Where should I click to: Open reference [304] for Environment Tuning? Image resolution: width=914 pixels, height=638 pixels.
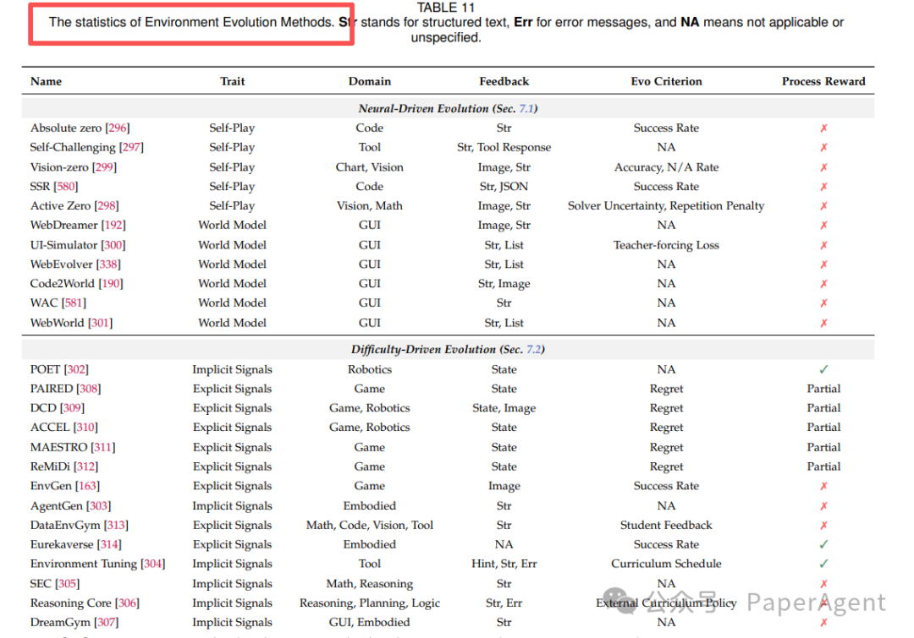pos(152,564)
